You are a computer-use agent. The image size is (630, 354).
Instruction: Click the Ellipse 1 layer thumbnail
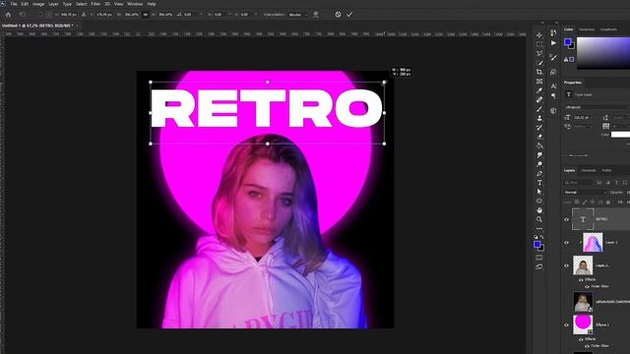[583, 324]
